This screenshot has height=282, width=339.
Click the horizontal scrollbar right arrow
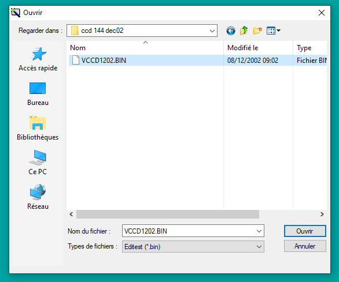[322, 215]
